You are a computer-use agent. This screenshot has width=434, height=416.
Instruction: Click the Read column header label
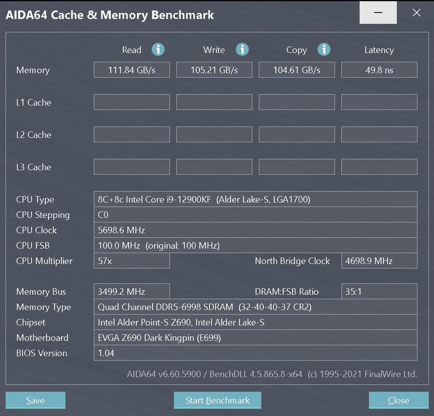(132, 50)
